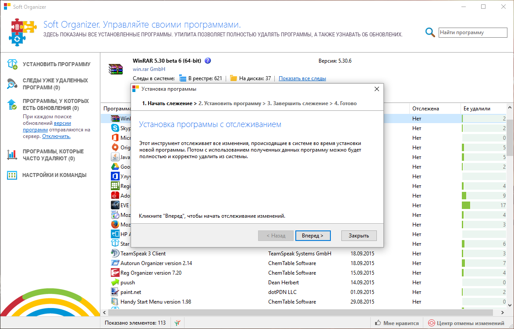Select the paint.net program row name

[131, 292]
